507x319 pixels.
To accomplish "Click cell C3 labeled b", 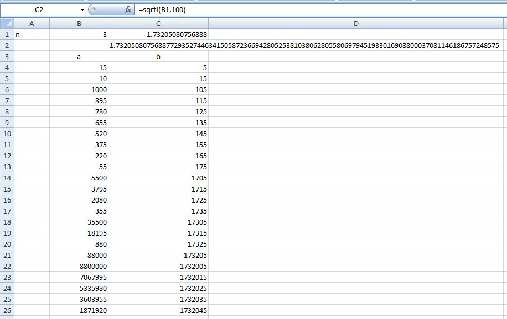I will click(x=158, y=56).
